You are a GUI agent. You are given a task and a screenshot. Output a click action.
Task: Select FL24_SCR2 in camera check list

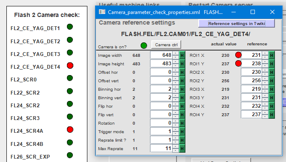[25, 106]
